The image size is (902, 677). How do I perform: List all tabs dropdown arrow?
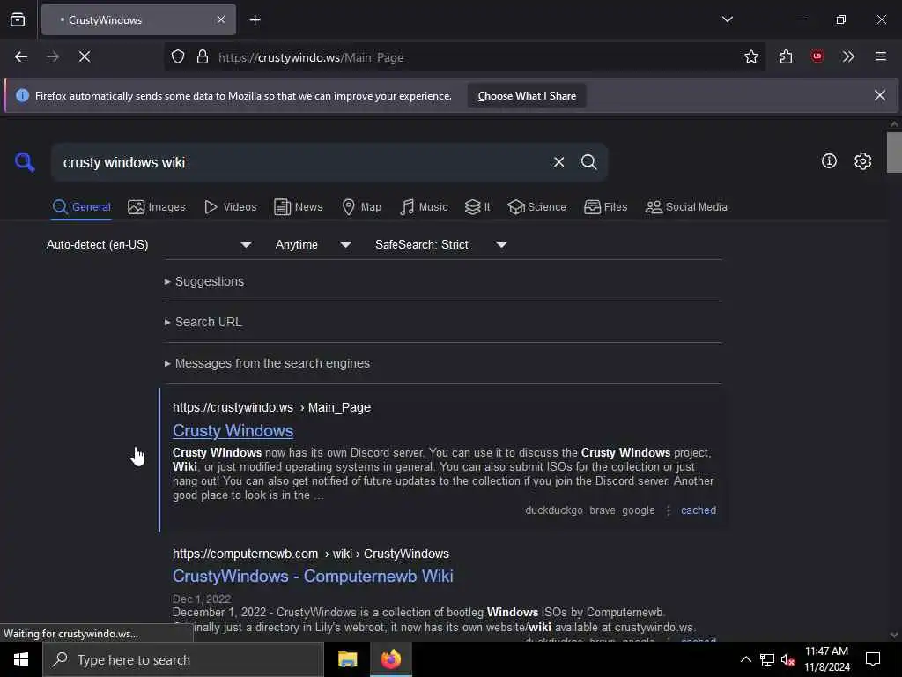(x=727, y=19)
